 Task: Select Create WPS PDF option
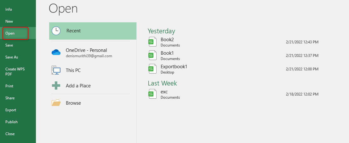[x=15, y=72]
